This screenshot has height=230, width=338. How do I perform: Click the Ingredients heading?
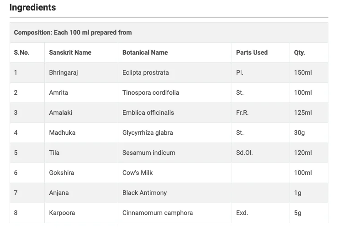[32, 8]
